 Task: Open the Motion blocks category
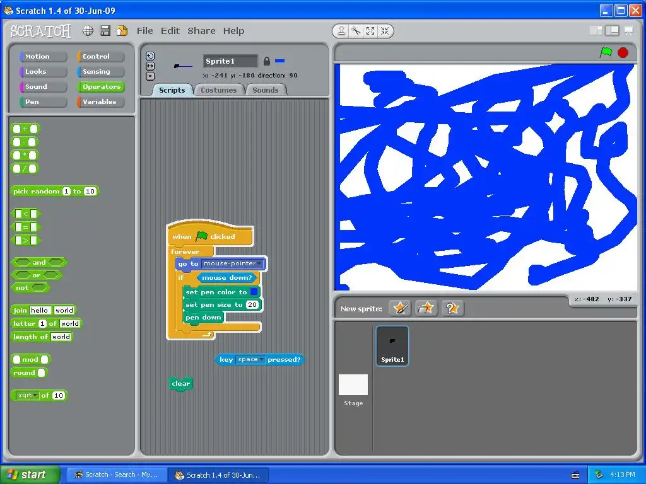(43, 56)
